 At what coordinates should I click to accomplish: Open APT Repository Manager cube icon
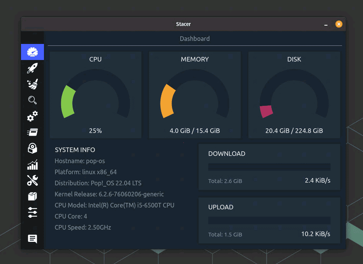click(32, 196)
